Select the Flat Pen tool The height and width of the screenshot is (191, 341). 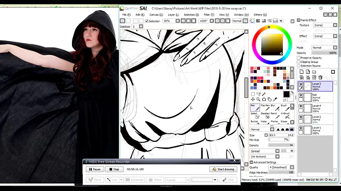pos(265,107)
